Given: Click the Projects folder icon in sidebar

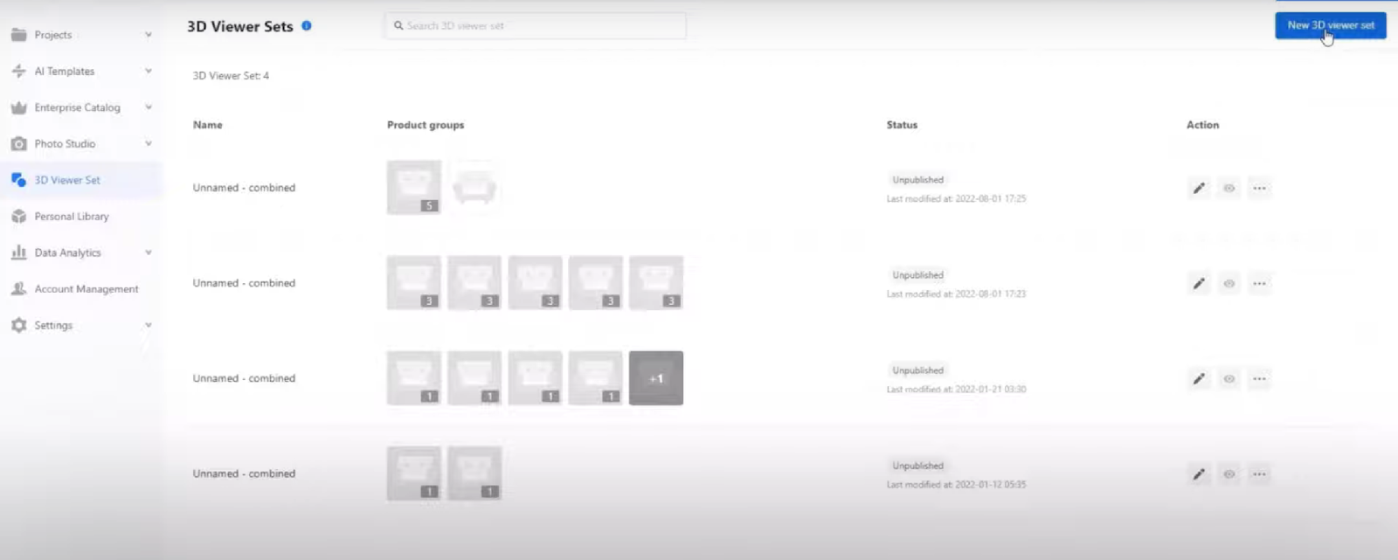Looking at the screenshot, I should 18,35.
